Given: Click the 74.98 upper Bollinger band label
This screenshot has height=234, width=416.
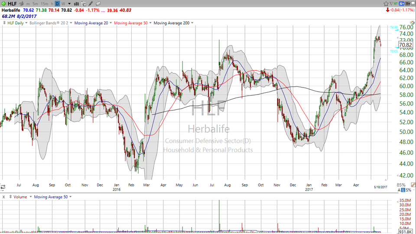Looking at the screenshot, I should (394, 27).
